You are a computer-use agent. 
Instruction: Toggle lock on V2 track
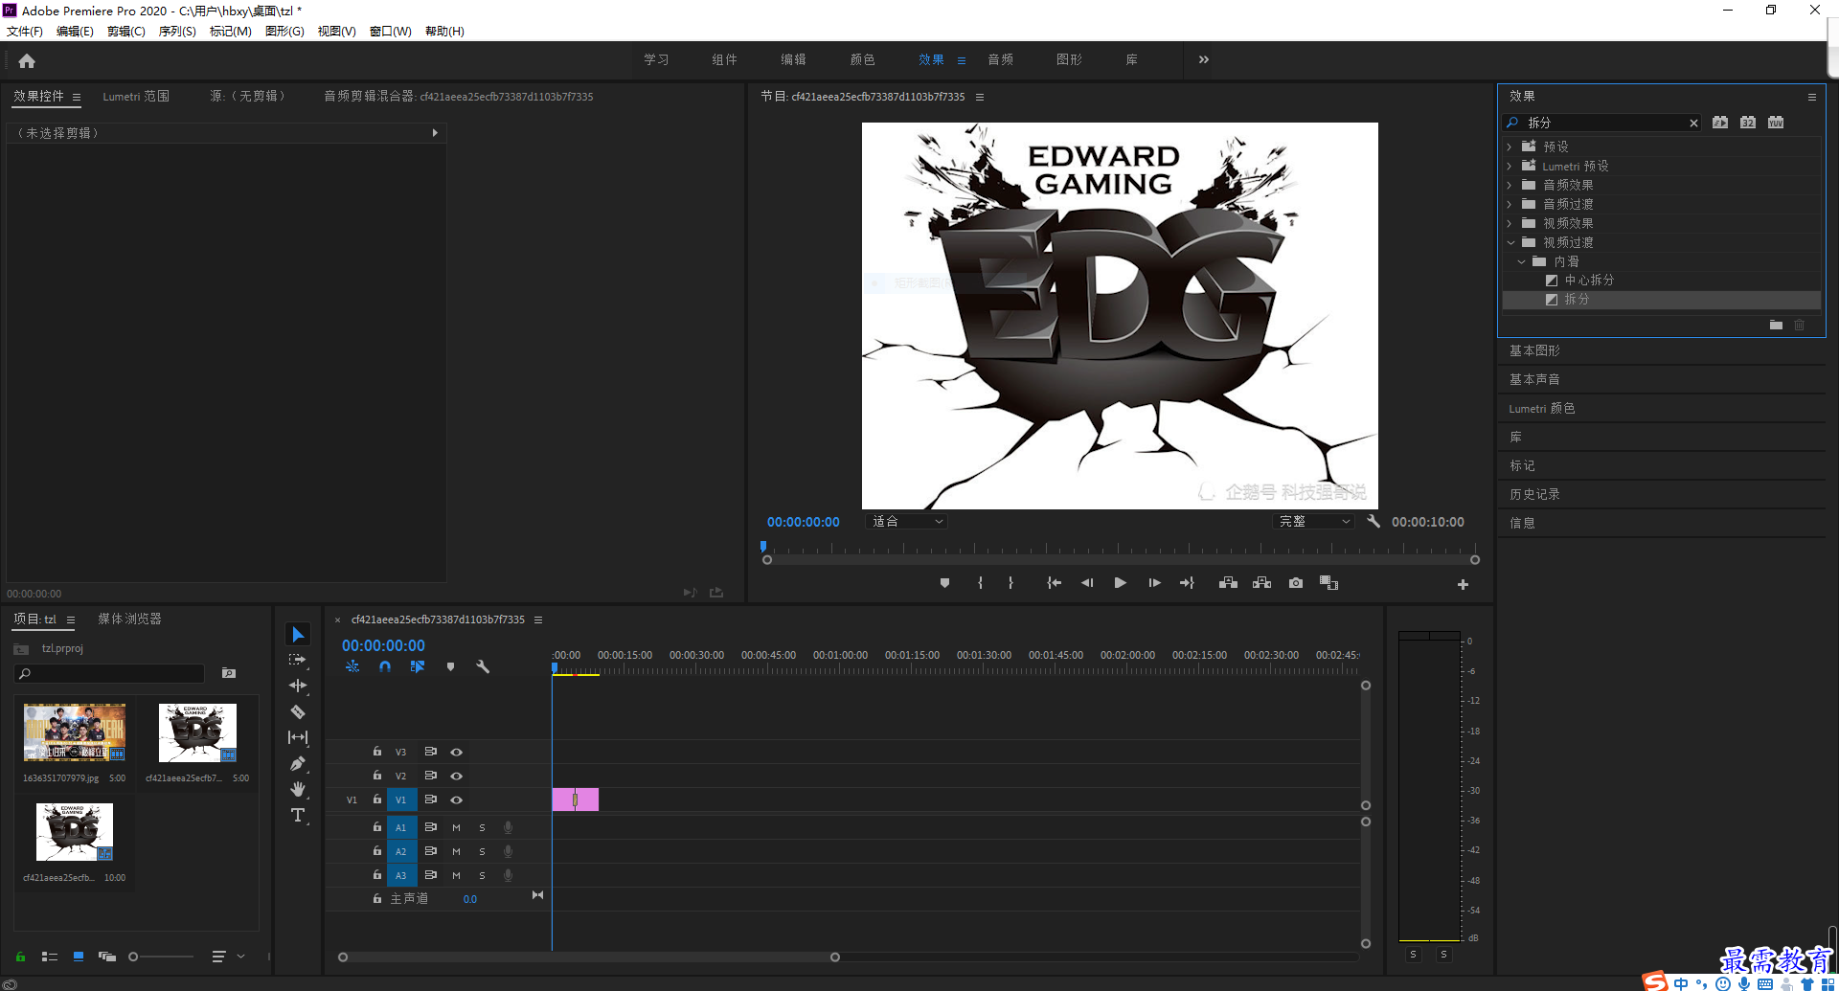pos(377,776)
